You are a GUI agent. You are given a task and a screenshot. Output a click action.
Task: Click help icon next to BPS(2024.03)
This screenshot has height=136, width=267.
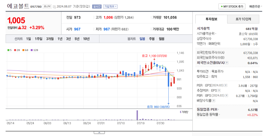coord(226,96)
